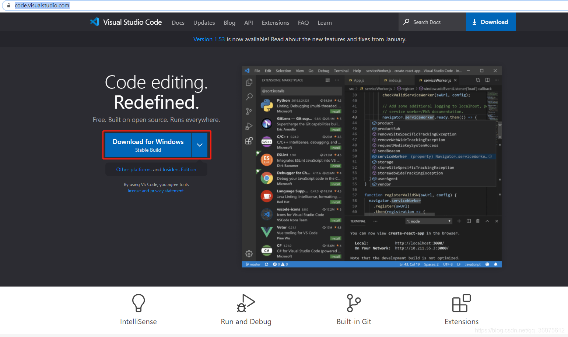This screenshot has width=568, height=337.
Task: Open the Insiders Edition link
Action: coord(179,169)
